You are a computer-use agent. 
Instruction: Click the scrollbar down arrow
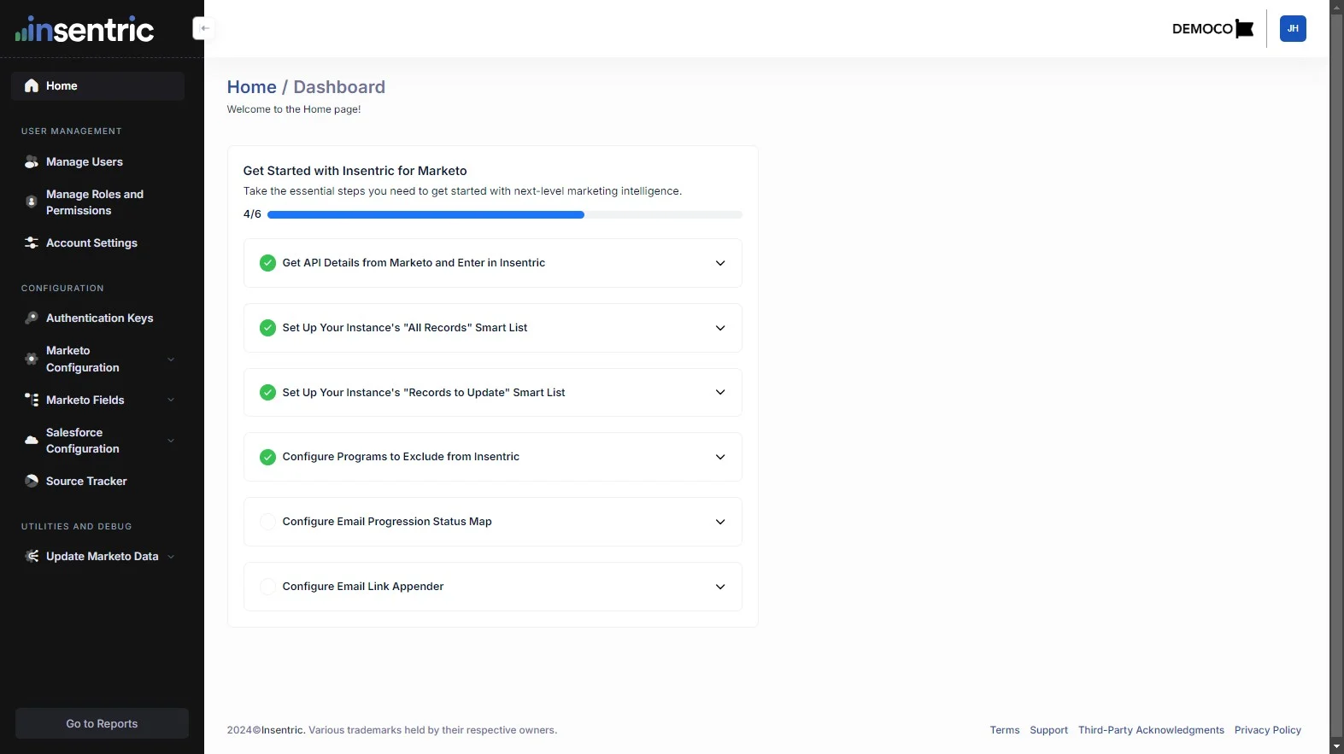coord(1337,747)
